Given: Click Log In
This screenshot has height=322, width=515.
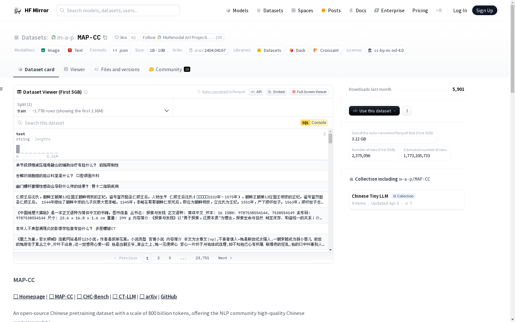Looking at the screenshot, I should (460, 10).
